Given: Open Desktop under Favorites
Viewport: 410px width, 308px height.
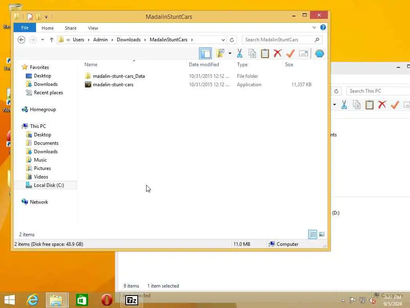Looking at the screenshot, I should click(x=42, y=76).
